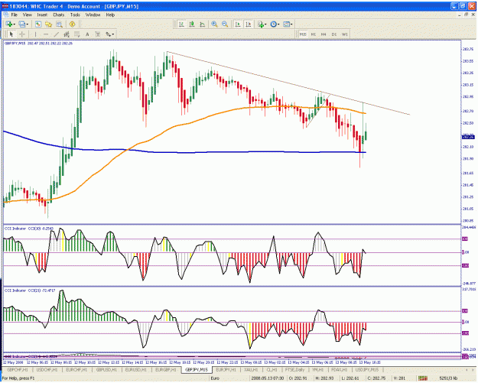Set the timeframe to W1
Viewport: 478px width, 383px height.
344,34
